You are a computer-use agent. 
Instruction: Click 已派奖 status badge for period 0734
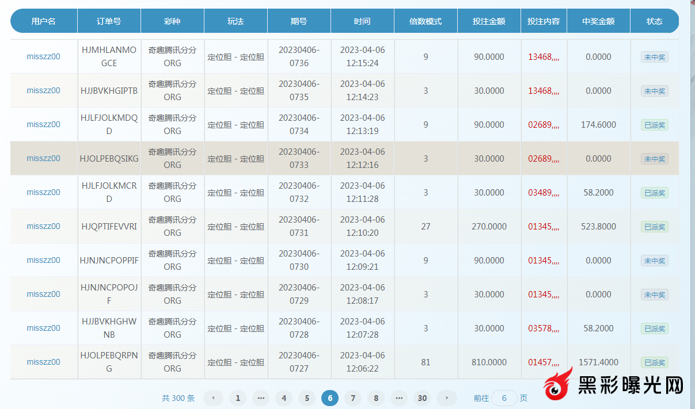coord(655,125)
